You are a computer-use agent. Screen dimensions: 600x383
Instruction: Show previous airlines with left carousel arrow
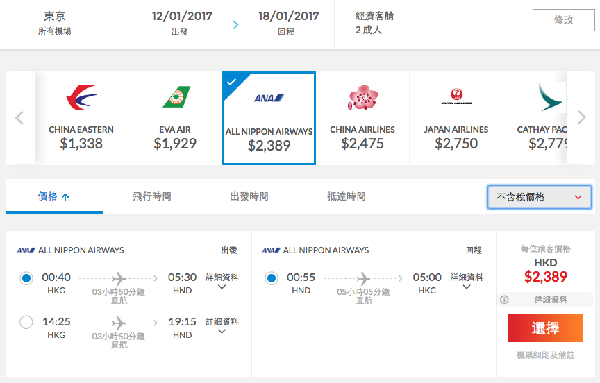tap(19, 118)
